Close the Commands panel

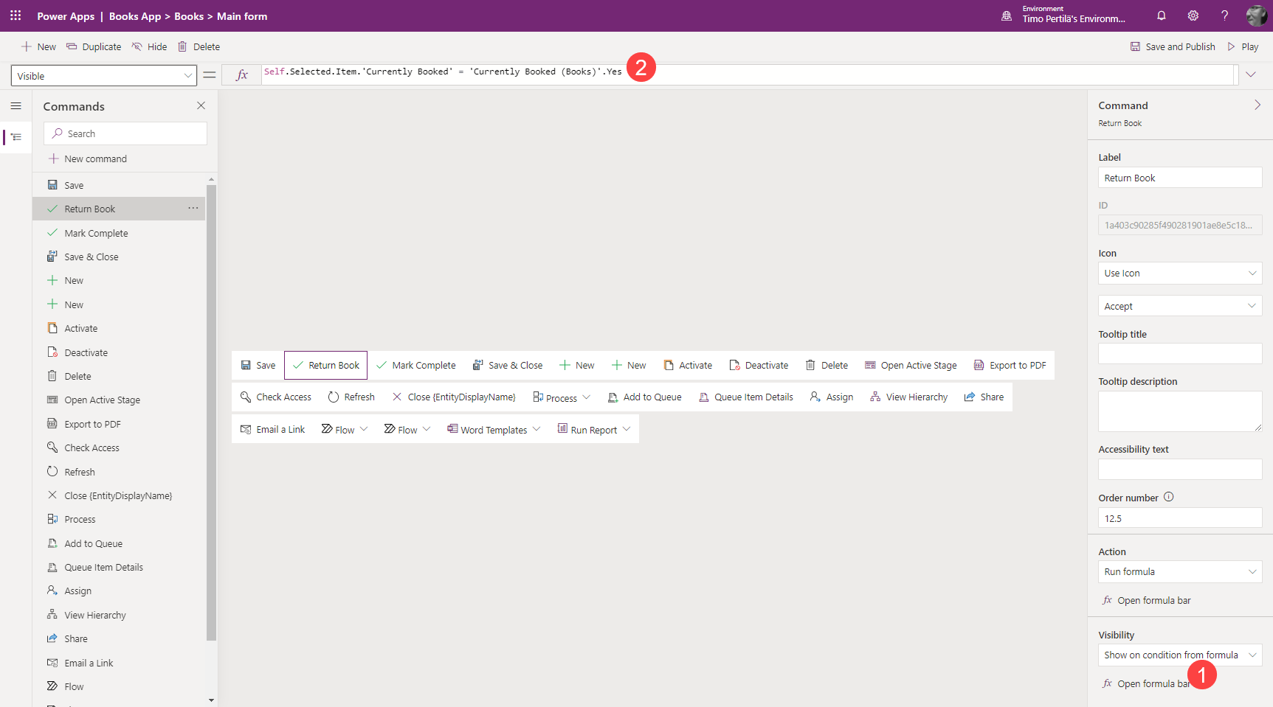(201, 106)
